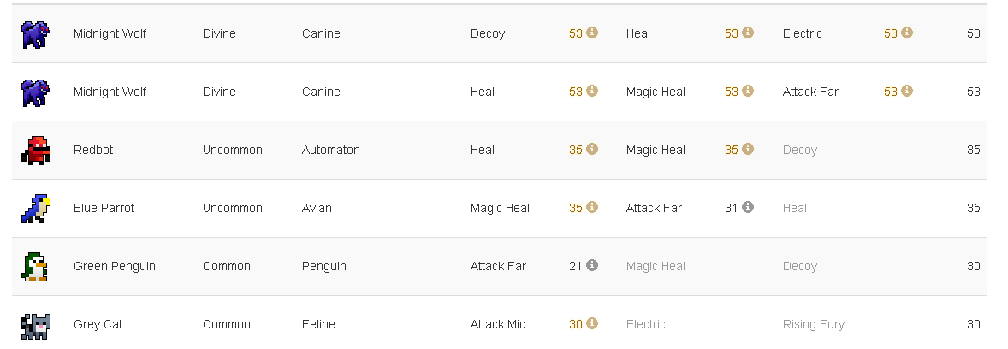Click the Redbot name text
The image size is (1008, 349).
click(x=93, y=150)
